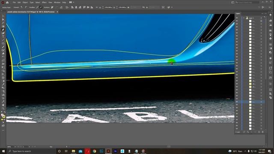
Task: Click the weather widget showing 30°C Rain
Action: [x=235, y=151]
